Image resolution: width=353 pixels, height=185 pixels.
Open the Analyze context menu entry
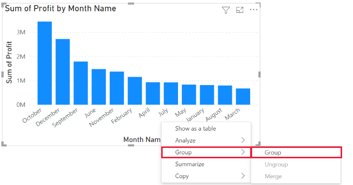(x=206, y=140)
